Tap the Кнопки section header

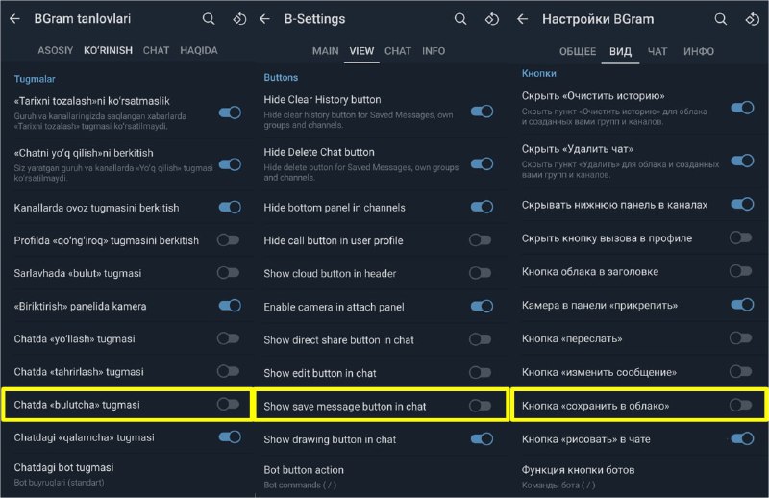539,73
